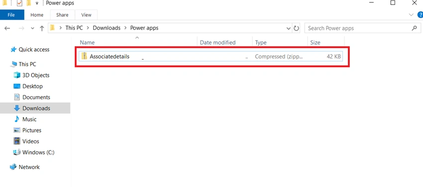The image size is (423, 187).
Task: Sort files by Date modified column
Action: [217, 43]
